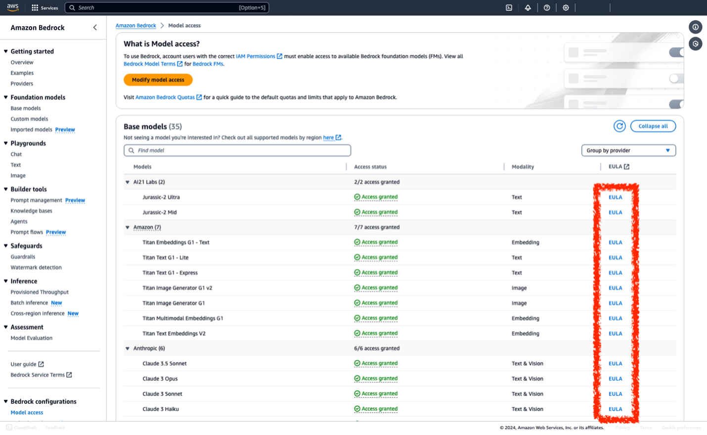Click the EULA external-link icon in table header

coord(627,166)
